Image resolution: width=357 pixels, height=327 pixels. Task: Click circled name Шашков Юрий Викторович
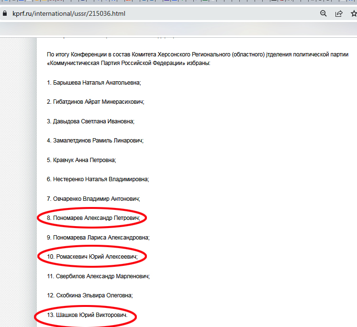[x=87, y=315]
